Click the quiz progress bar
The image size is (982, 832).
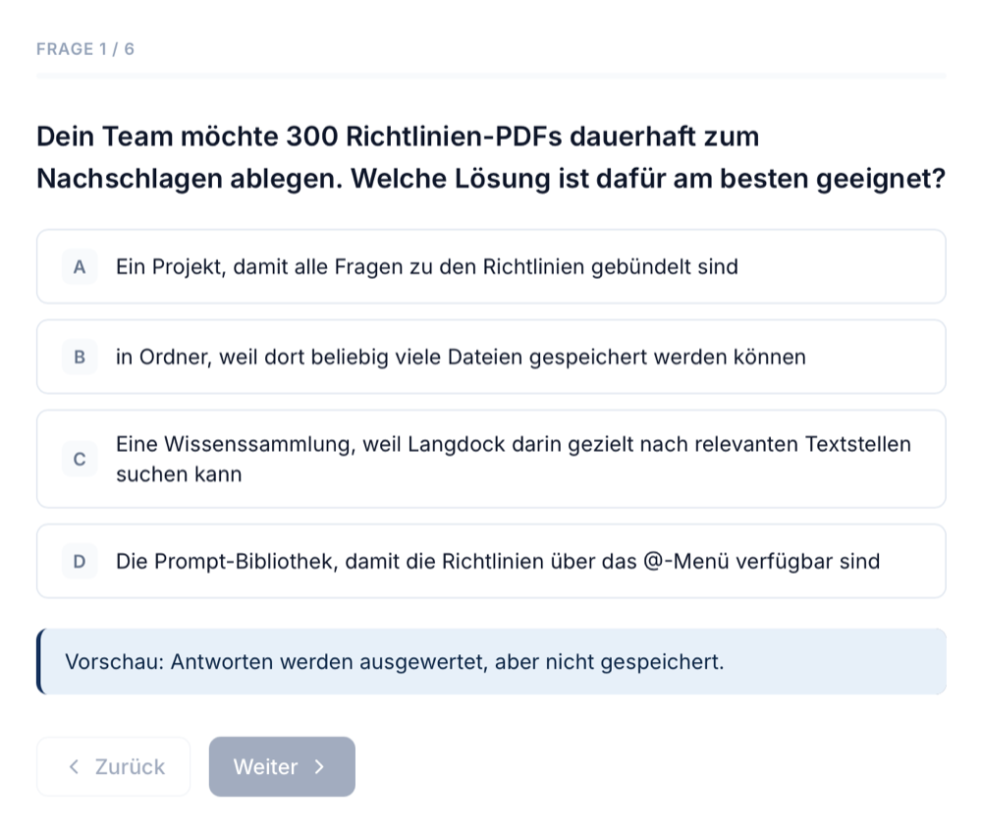click(x=491, y=76)
